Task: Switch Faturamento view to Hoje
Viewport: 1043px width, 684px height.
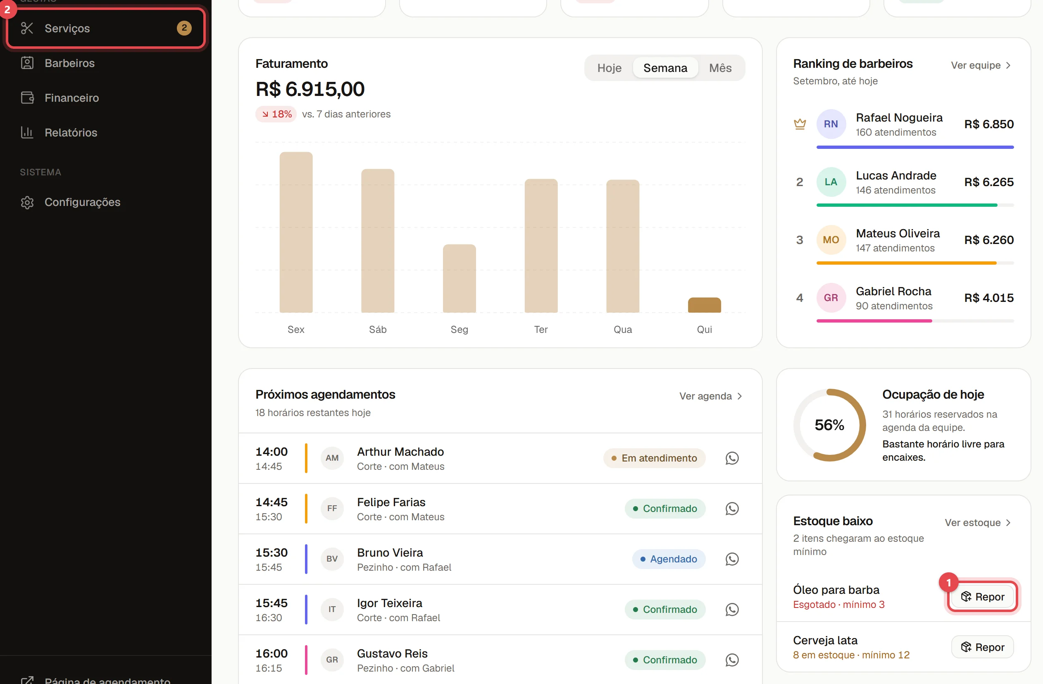Action: pos(609,68)
